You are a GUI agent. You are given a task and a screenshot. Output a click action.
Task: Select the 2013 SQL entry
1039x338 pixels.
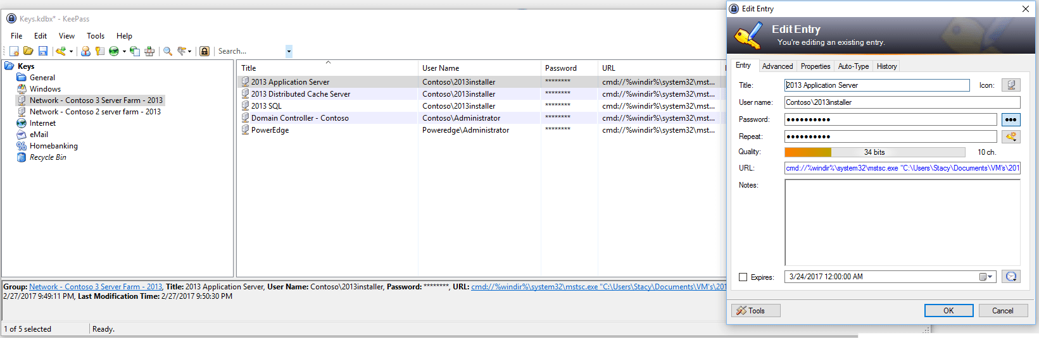pyautogui.click(x=266, y=106)
